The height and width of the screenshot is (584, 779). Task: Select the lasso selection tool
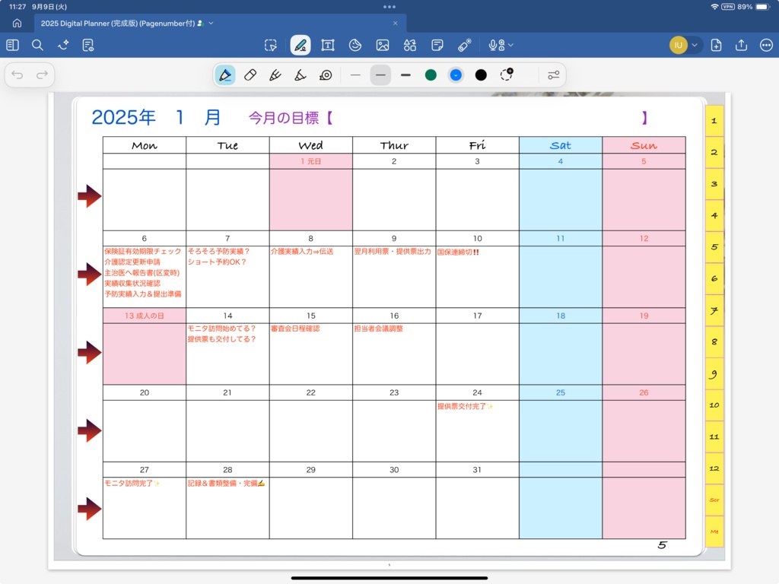271,45
